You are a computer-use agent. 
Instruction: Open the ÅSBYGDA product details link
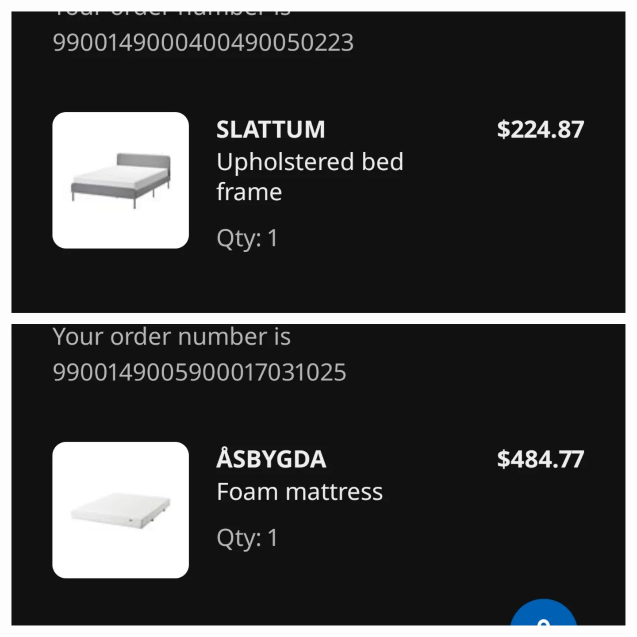pos(271,459)
